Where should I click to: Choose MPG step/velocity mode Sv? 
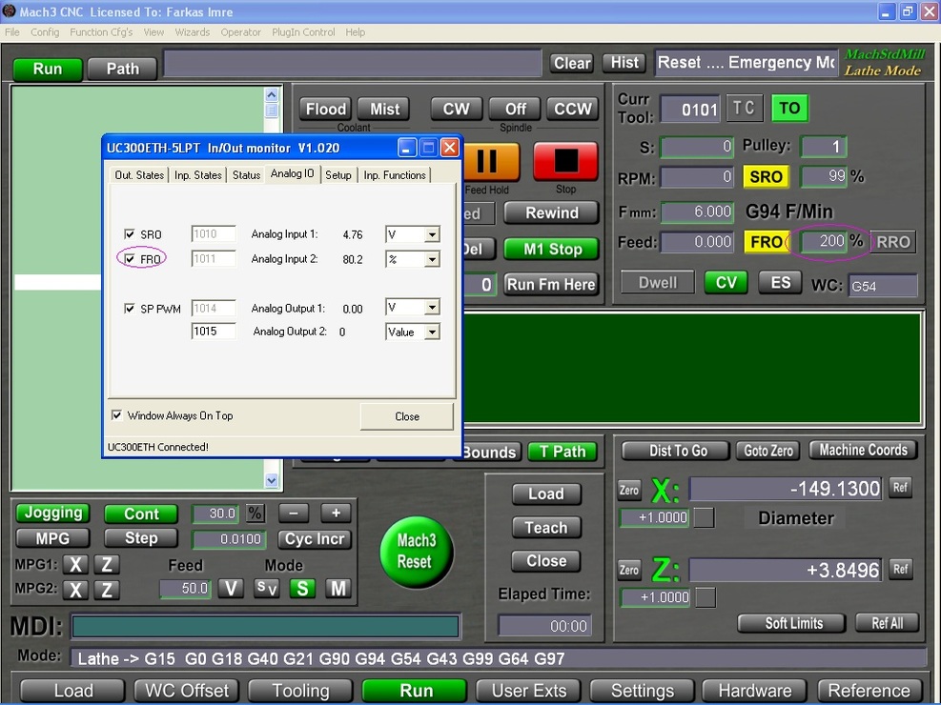[266, 589]
